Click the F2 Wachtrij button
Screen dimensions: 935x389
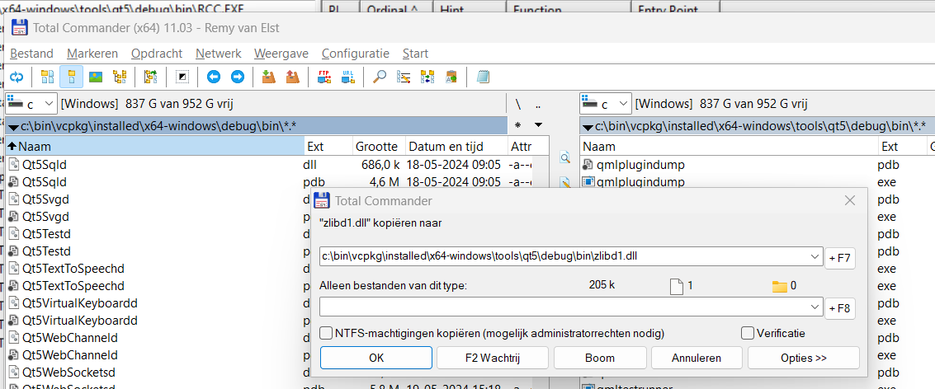click(x=493, y=358)
